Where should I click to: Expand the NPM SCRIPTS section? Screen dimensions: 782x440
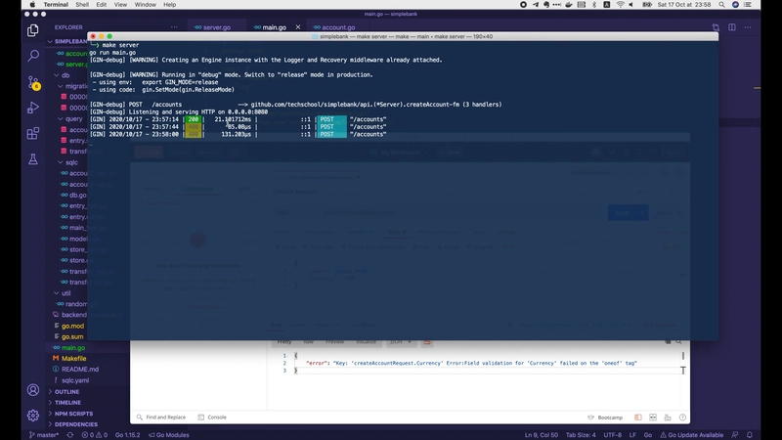71,414
